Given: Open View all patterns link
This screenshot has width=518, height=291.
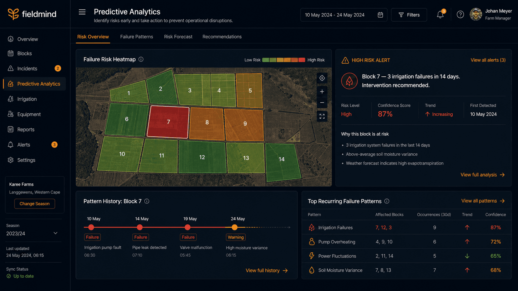Looking at the screenshot, I should (x=483, y=201).
